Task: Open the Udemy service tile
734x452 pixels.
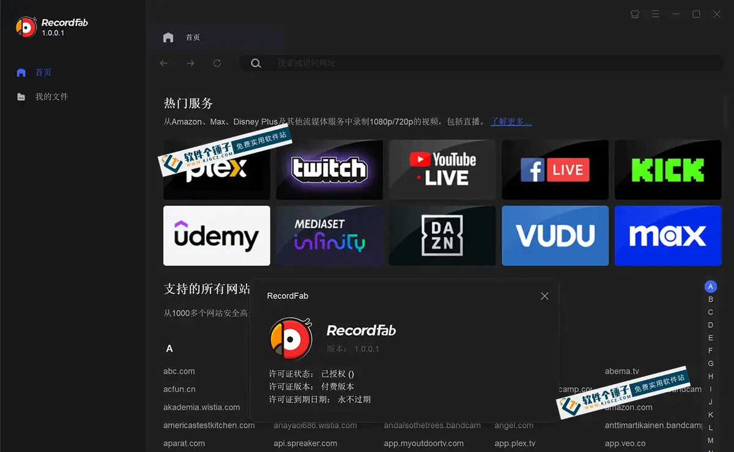Action: 217,235
